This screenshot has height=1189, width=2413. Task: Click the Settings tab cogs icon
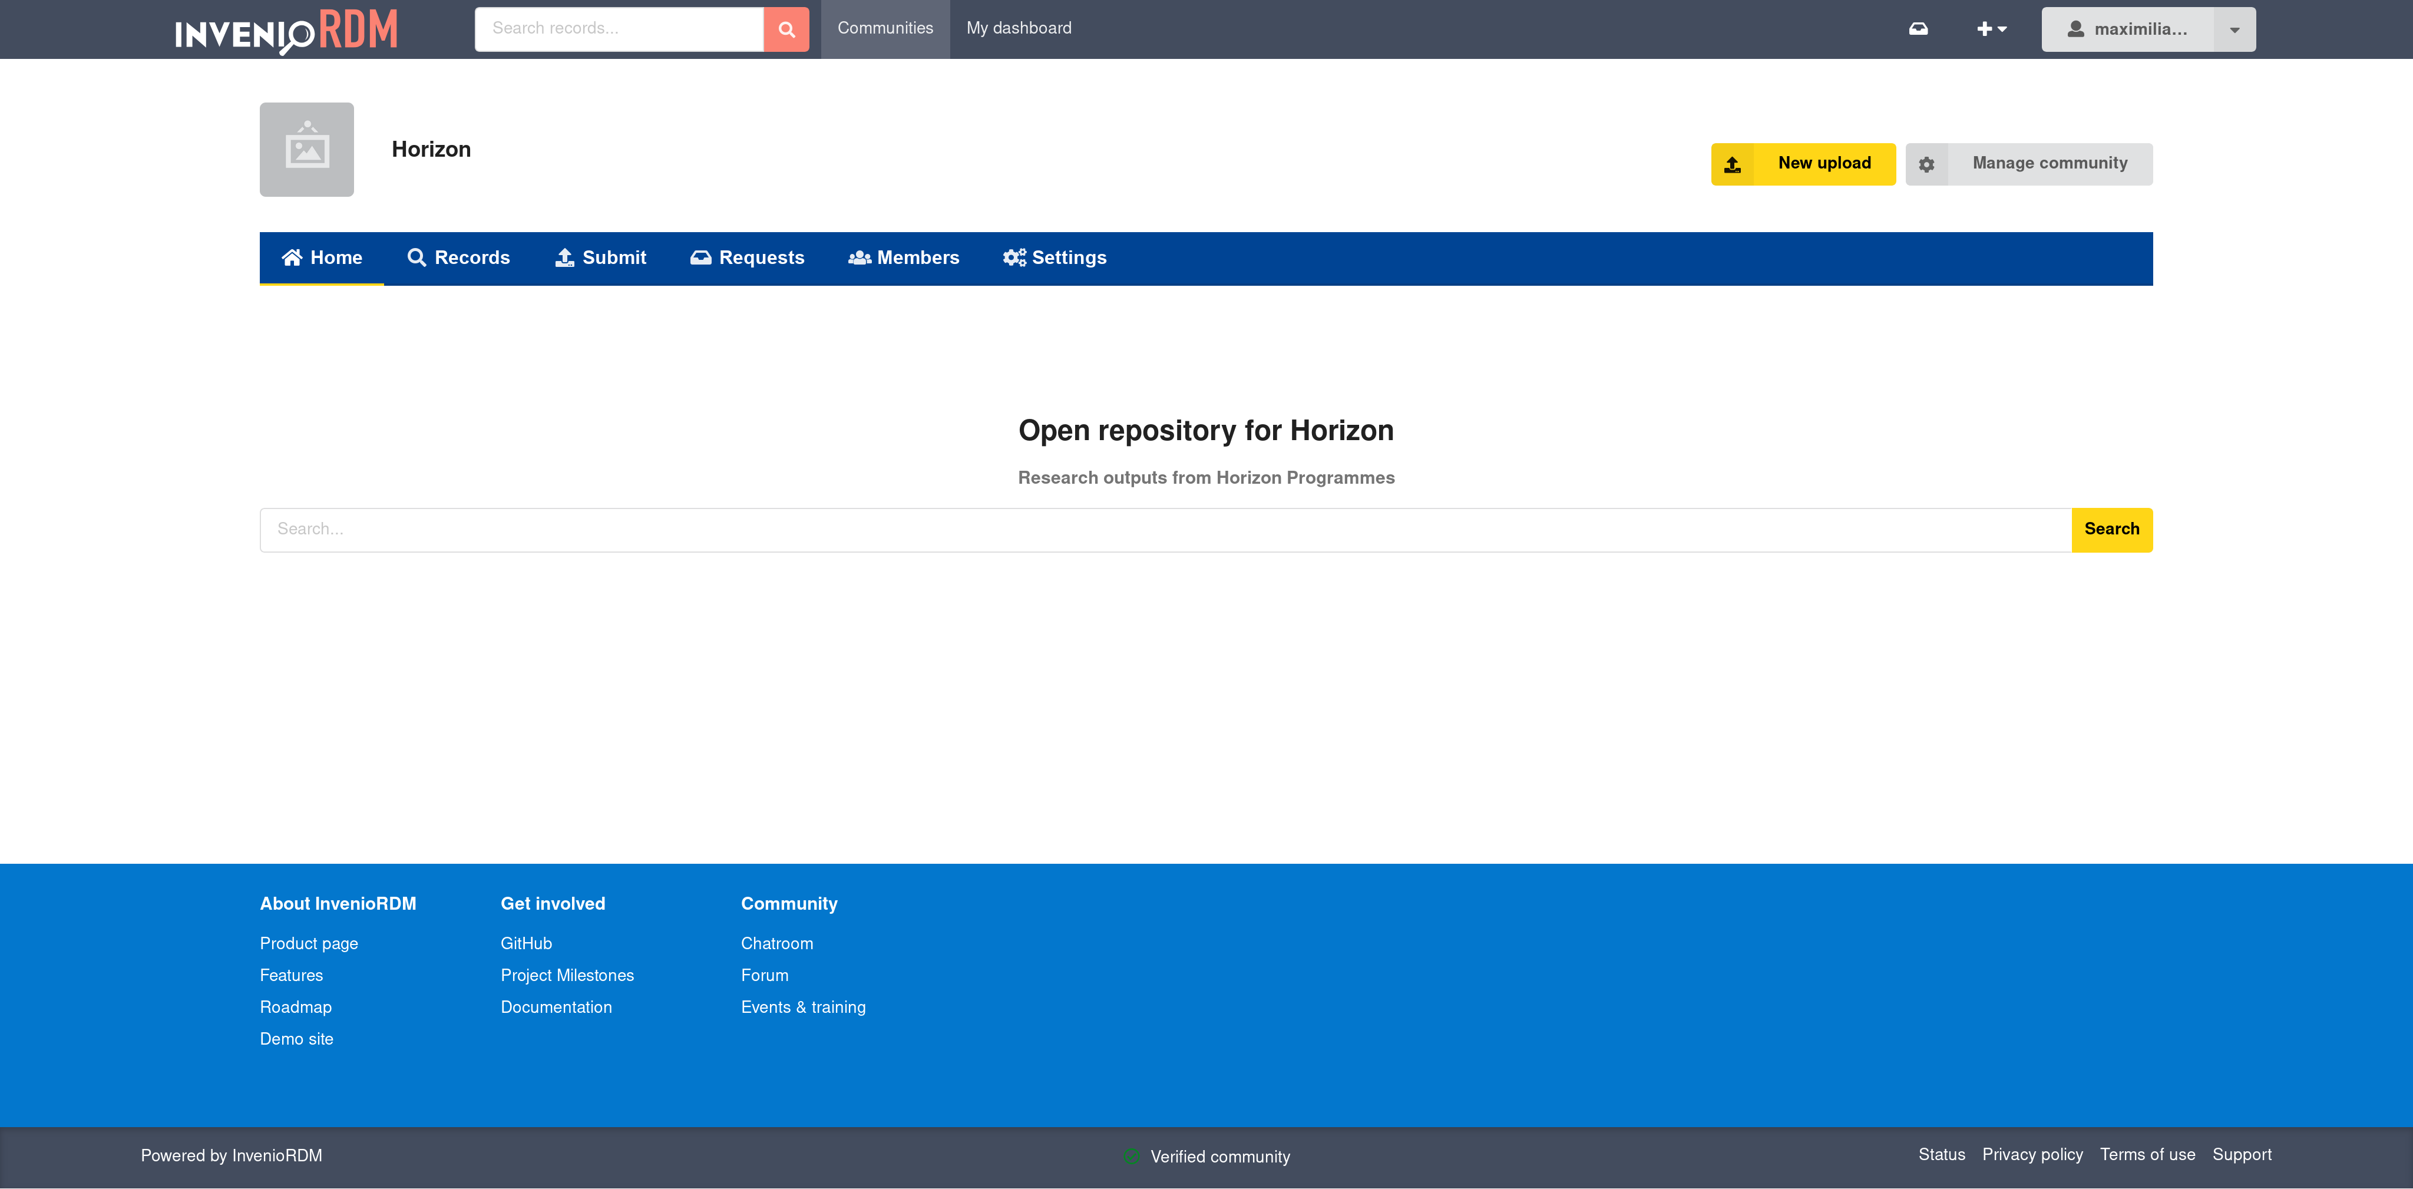pos(1014,257)
